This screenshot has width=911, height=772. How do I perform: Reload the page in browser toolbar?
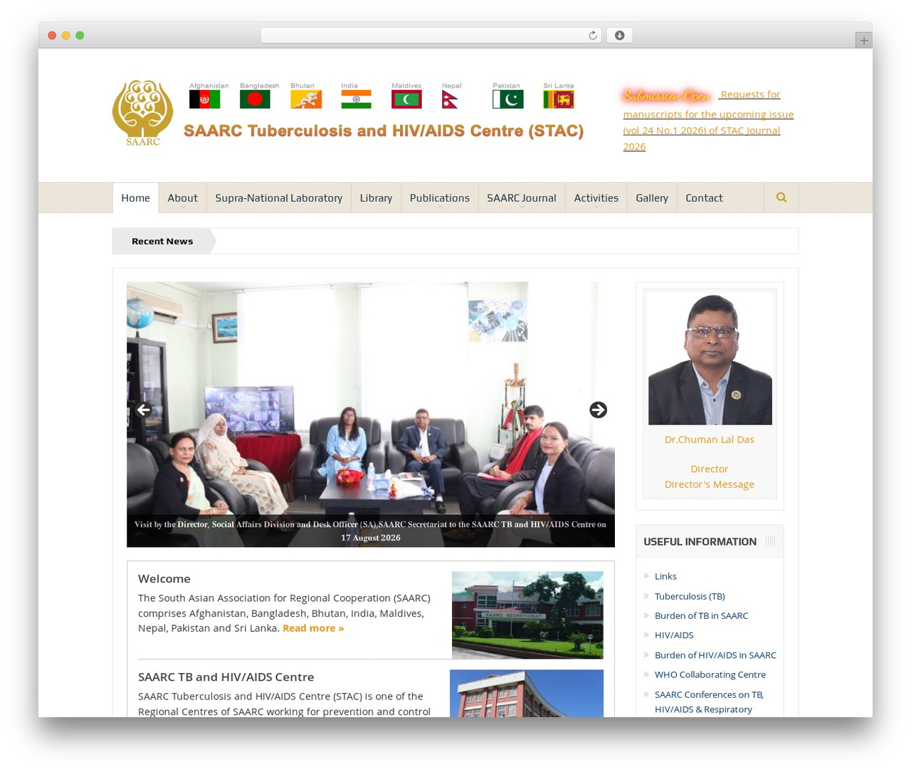[592, 36]
